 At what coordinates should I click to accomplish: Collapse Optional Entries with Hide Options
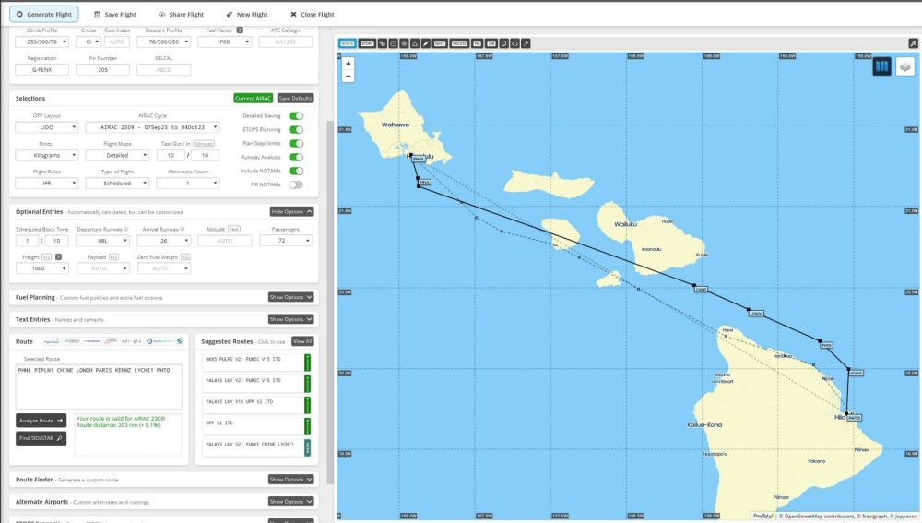[291, 211]
